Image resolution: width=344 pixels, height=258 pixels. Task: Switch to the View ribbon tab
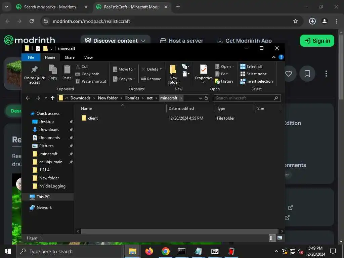pyautogui.click(x=88, y=57)
